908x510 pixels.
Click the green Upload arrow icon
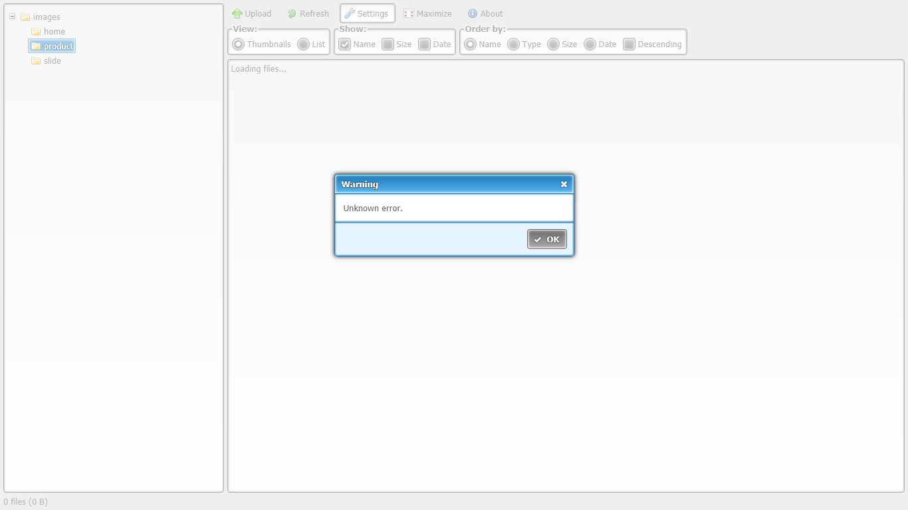237,13
